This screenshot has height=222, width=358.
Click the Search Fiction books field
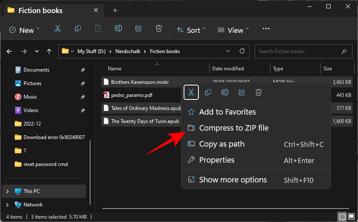click(x=299, y=51)
